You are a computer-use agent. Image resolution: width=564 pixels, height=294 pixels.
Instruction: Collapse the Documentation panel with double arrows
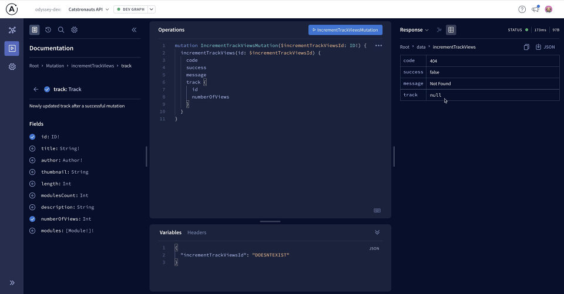coord(134,30)
